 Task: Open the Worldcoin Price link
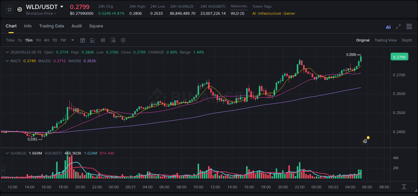point(41,13)
